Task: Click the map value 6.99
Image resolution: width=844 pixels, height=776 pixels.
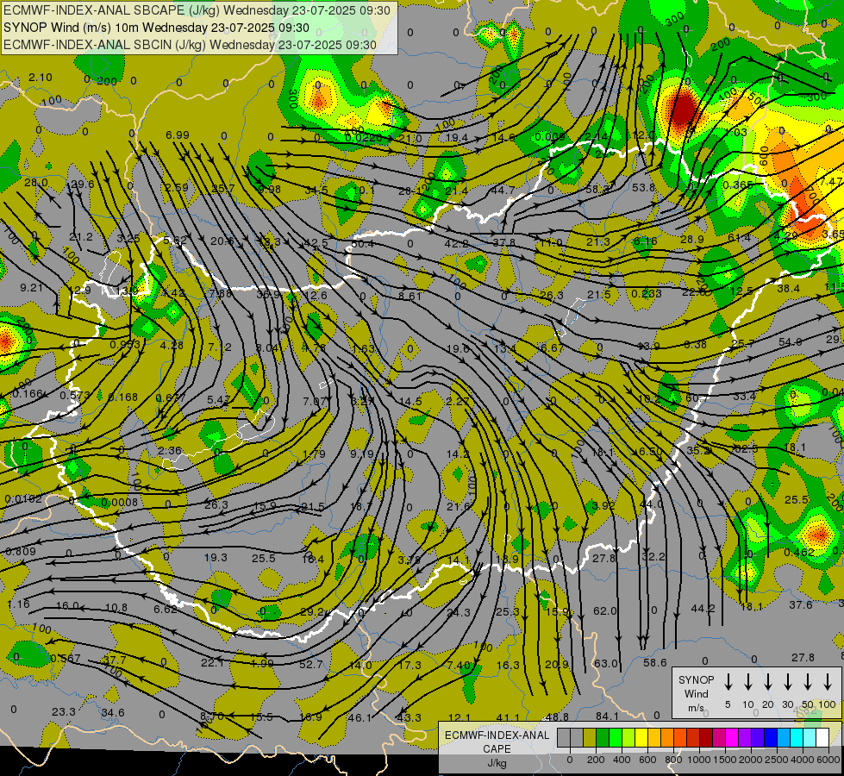Action: pos(177,135)
